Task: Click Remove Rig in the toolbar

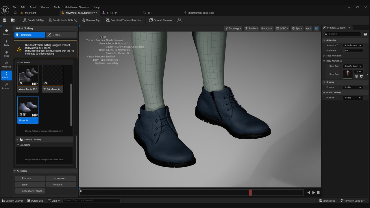Action: pos(90,20)
